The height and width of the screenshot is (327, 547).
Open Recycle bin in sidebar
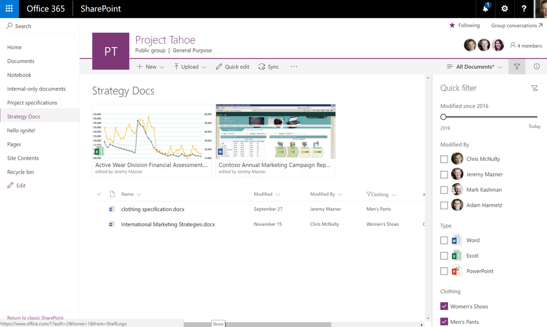tap(21, 172)
